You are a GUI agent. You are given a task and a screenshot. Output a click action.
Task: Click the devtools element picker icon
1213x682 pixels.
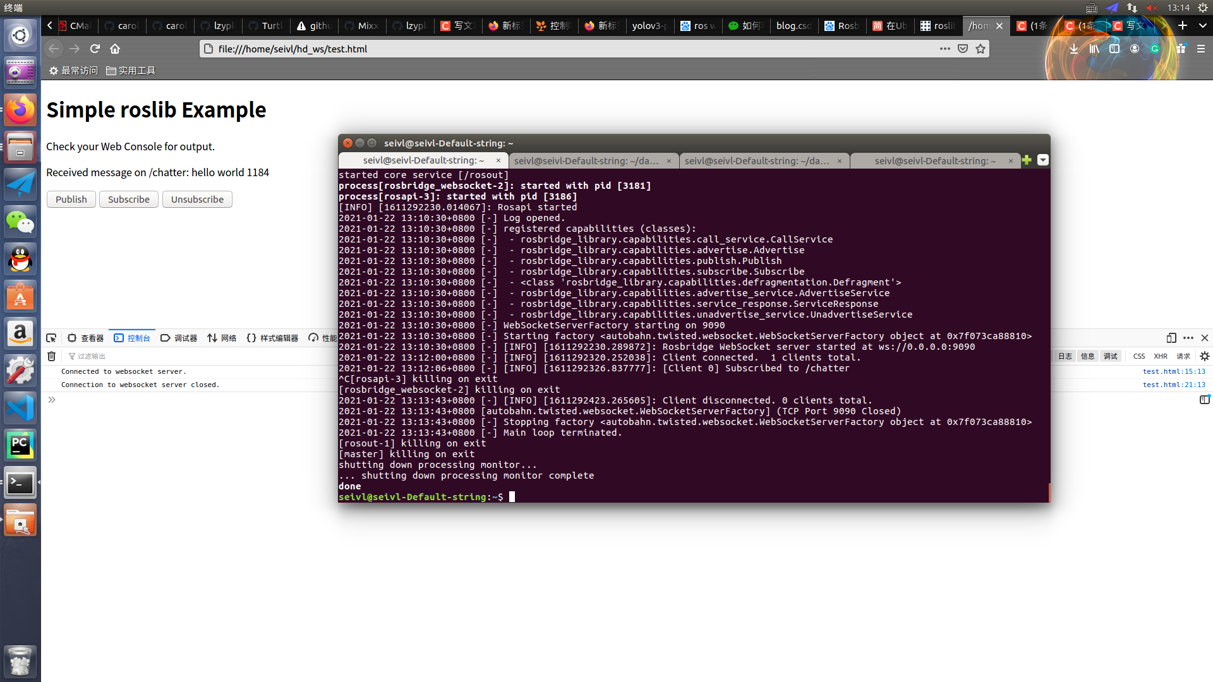tap(51, 338)
